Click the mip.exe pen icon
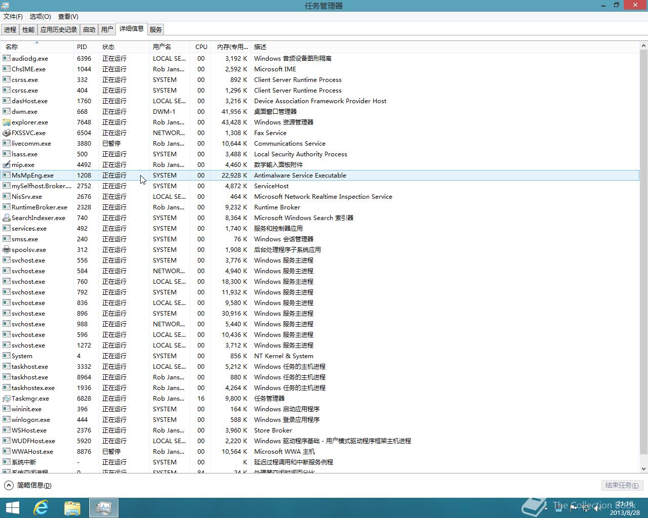The height and width of the screenshot is (518, 648). point(7,164)
